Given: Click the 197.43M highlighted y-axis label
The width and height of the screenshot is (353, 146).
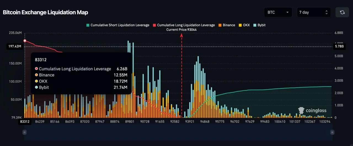Looking at the screenshot, I should coord(14,47).
